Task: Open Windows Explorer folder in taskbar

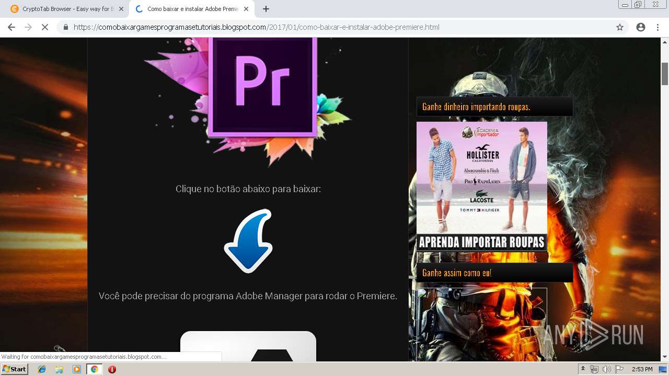Action: tap(59, 369)
